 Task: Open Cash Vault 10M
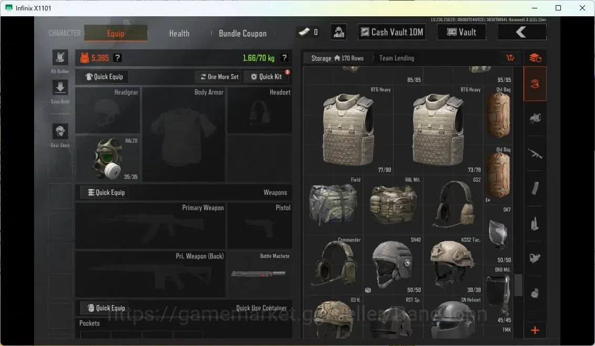click(391, 32)
